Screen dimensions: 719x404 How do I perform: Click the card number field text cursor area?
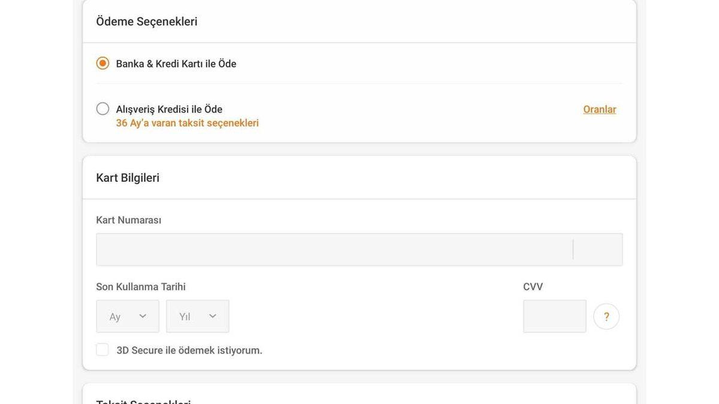coord(573,248)
